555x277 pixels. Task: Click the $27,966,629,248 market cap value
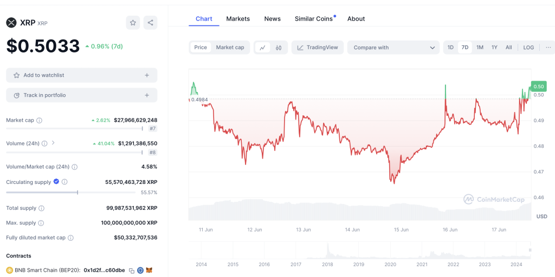coord(135,120)
